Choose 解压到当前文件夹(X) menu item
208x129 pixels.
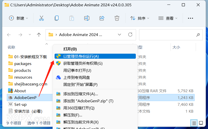(x=95, y=122)
